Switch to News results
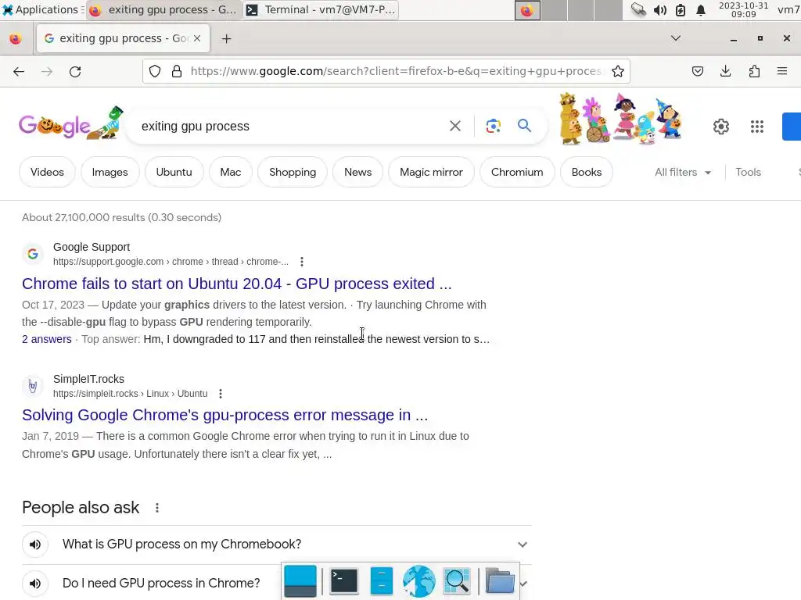 357,173
